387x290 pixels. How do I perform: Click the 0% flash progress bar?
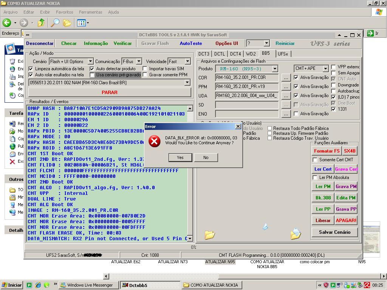193,247
